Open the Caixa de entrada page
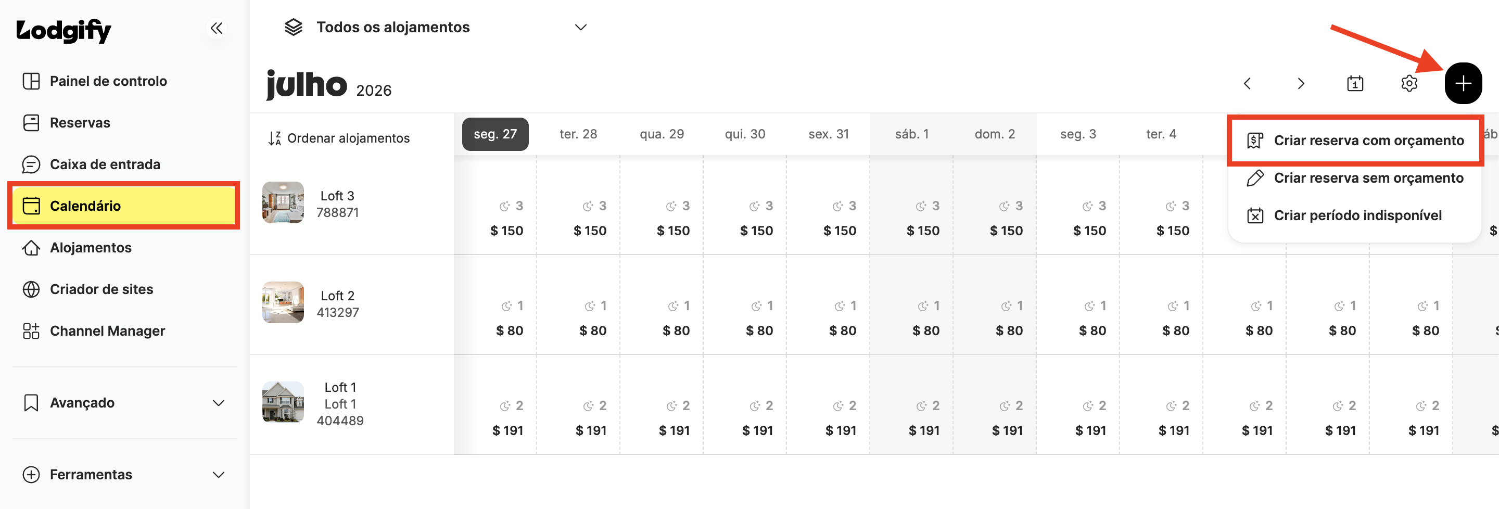 click(124, 164)
